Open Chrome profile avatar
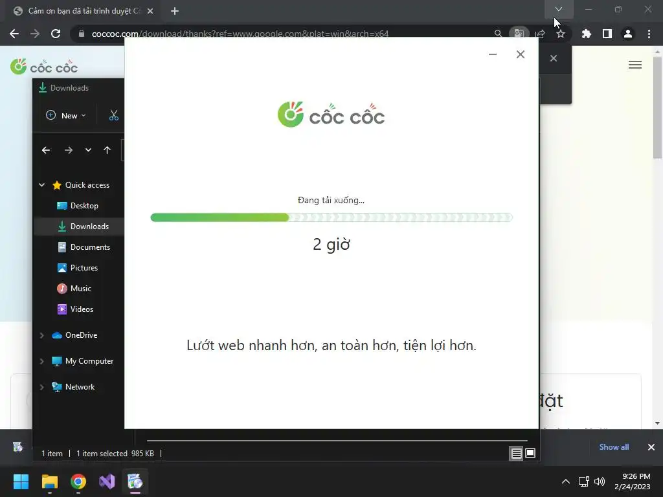 [x=628, y=34]
